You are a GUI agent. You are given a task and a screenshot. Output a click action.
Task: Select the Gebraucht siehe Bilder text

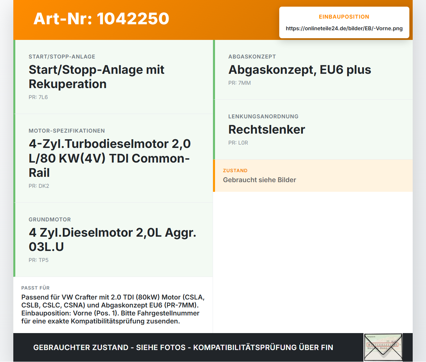point(260,180)
